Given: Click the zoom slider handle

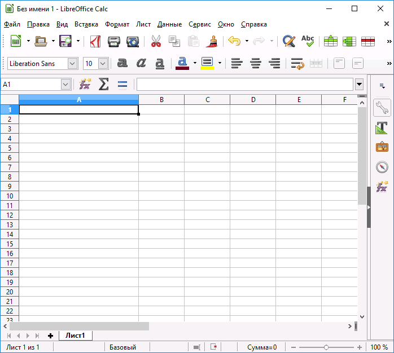Looking at the screenshot, I should [326, 347].
